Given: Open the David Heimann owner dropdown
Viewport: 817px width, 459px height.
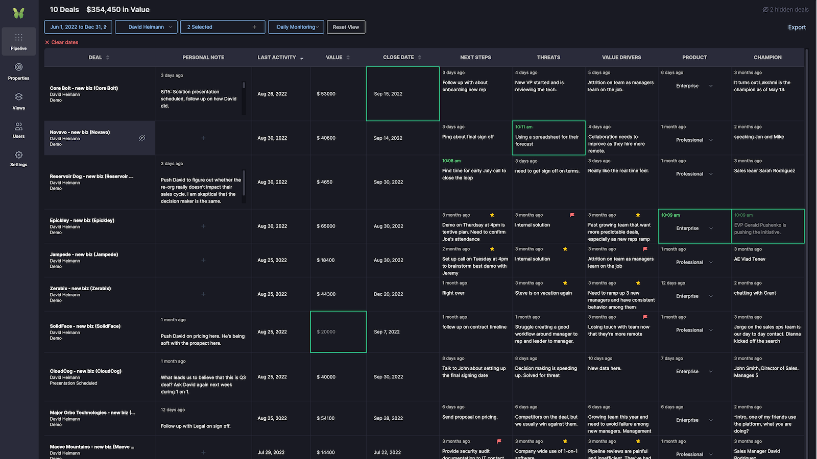Looking at the screenshot, I should 146,27.
